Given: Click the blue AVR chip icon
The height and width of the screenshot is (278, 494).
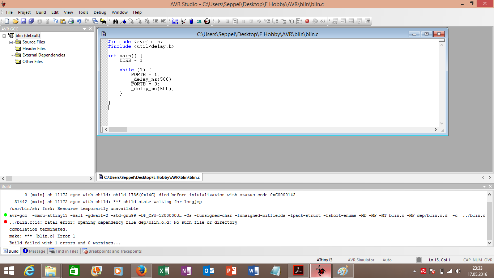Looking at the screenshot, I should tap(175, 21).
